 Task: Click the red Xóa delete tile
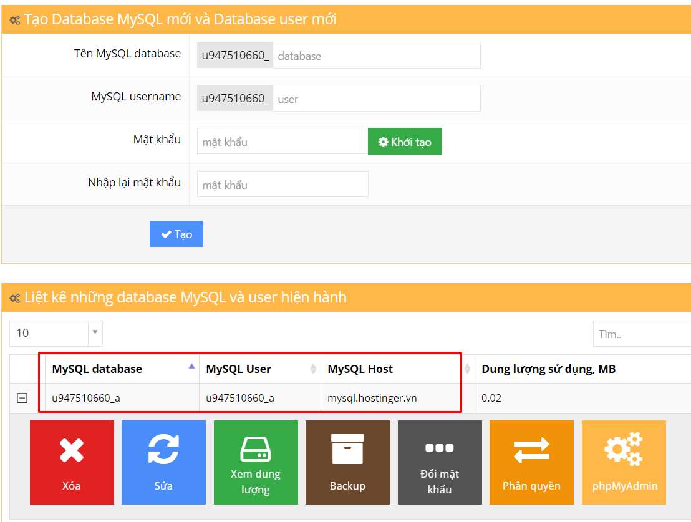coord(72,462)
